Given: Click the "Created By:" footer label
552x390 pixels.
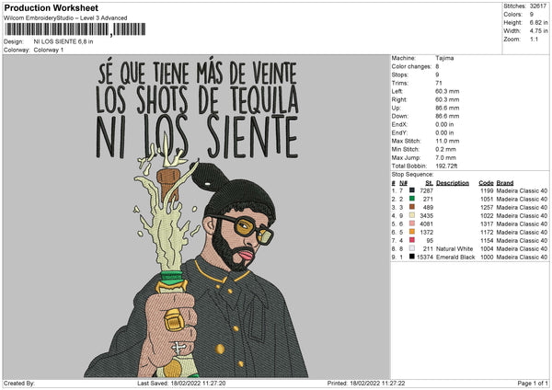Looking at the screenshot, I should (19, 384).
